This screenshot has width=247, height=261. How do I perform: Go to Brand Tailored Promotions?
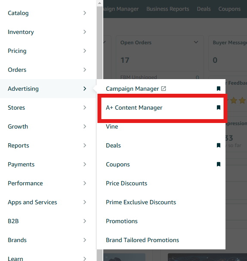(x=142, y=240)
